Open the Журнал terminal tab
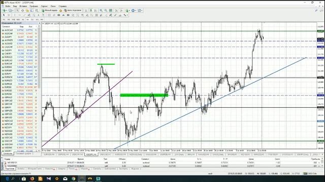This screenshot has width=325, height=182. pyautogui.click(x=135, y=169)
